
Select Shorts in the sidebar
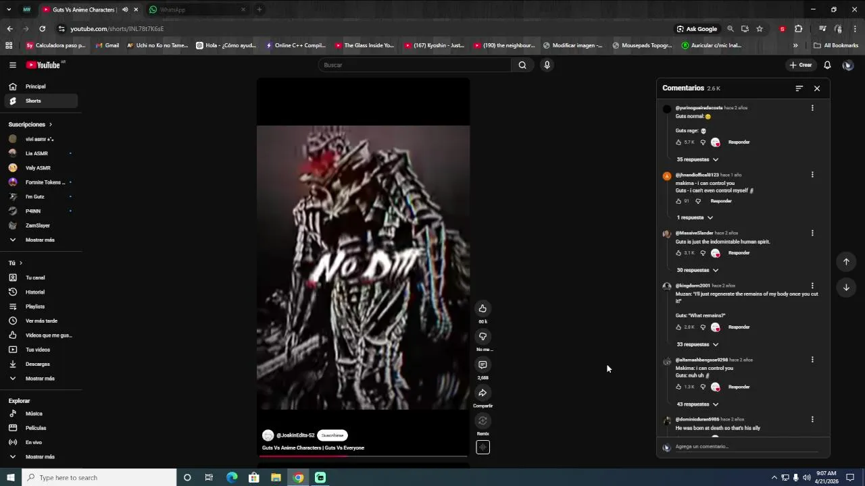pyautogui.click(x=41, y=101)
